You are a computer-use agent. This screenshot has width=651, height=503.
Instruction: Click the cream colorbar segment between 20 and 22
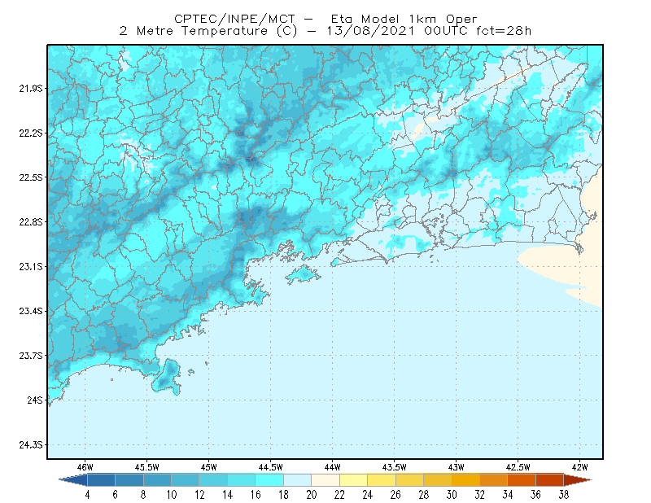(325, 480)
